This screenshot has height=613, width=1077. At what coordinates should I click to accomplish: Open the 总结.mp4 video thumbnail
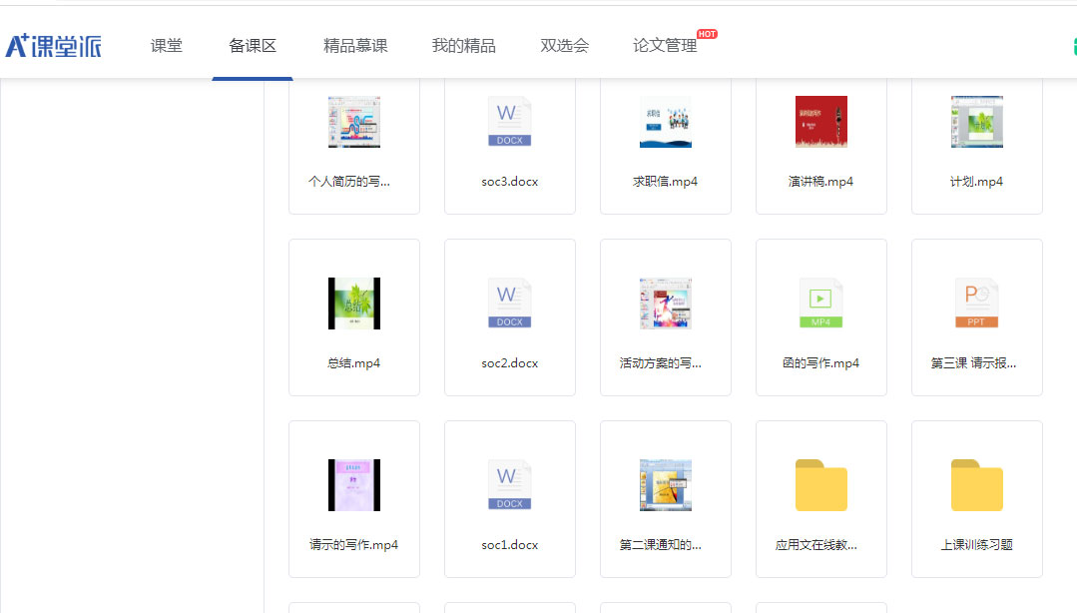[353, 304]
